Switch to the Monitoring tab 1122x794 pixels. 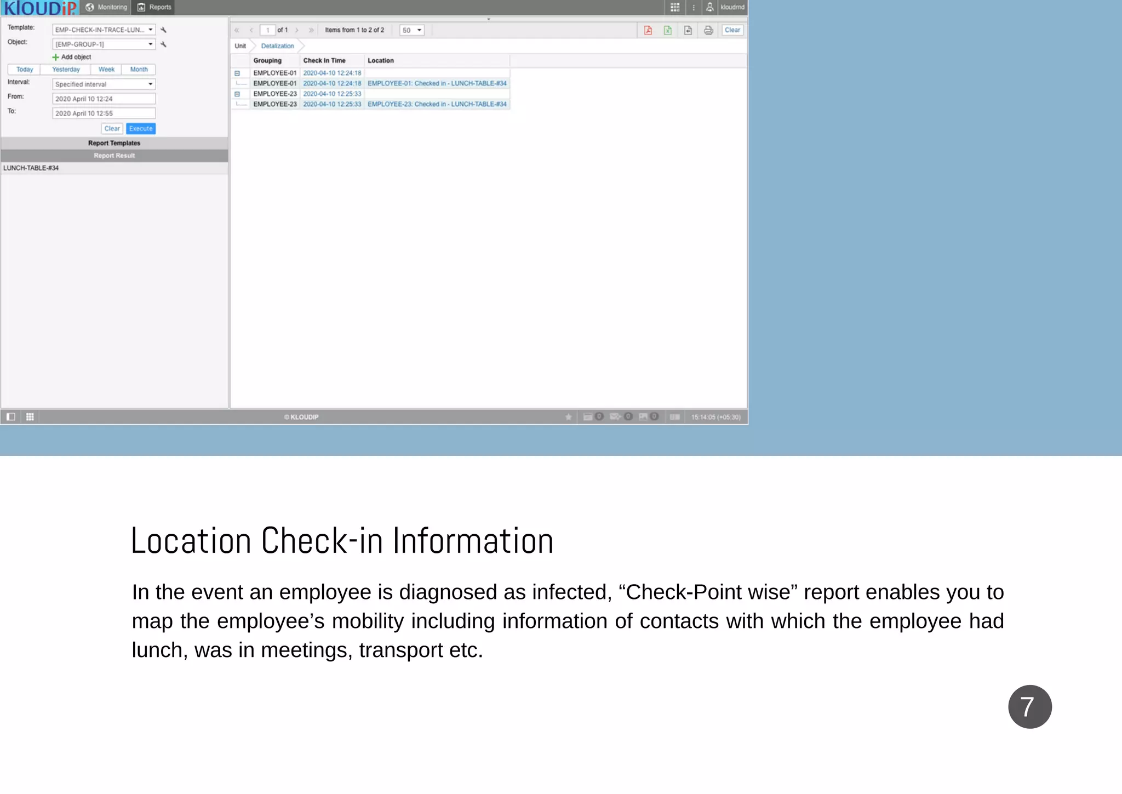[107, 7]
